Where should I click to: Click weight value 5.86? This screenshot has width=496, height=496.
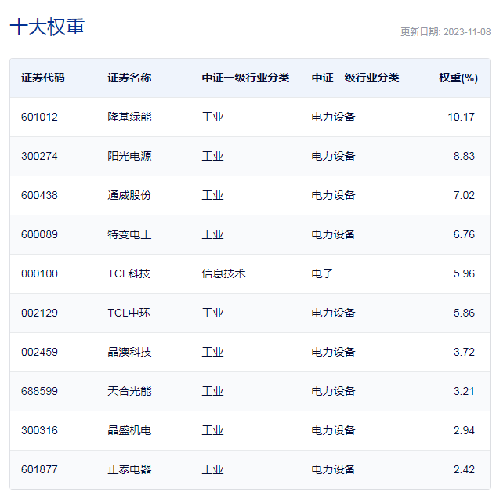(x=464, y=313)
